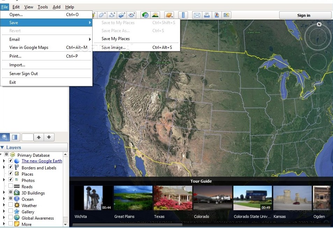Screen dimensions: 333x228
Task: Click the Add Polygon toolbar icon
Action: click(102, 15)
